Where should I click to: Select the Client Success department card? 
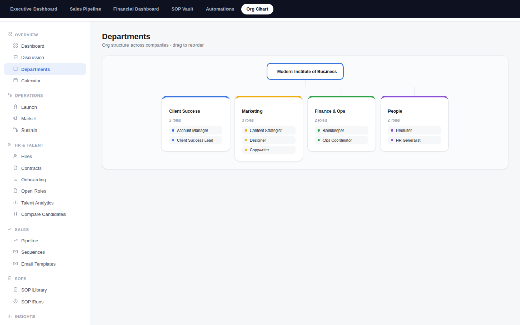[196, 124]
